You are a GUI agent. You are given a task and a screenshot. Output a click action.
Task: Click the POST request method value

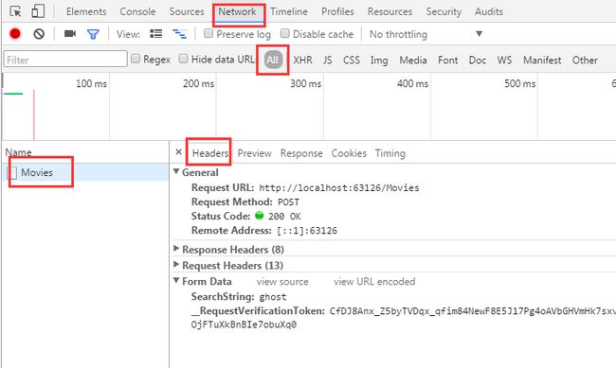tap(288, 202)
